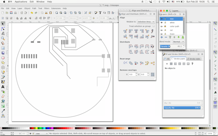Select the 3D box tool
Image resolution: width=218 pixels, height=136 pixels.
coord(3,53)
